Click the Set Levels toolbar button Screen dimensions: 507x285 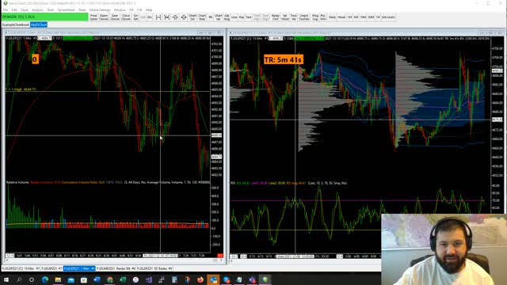388,17
